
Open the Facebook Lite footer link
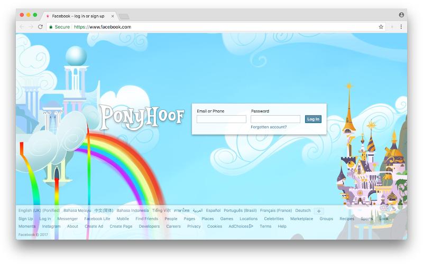(97, 219)
